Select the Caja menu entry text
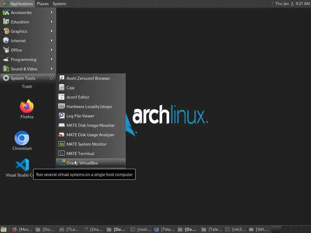311x233 pixels. coord(70,88)
